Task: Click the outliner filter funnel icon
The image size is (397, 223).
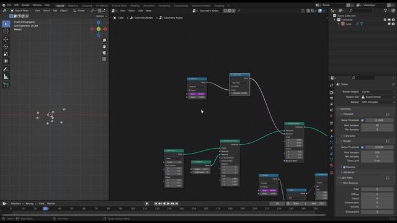Action: 385,11
